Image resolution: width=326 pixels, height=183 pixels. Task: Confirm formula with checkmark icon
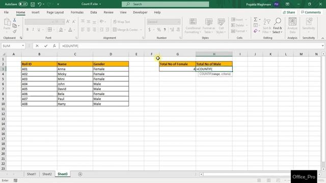pyautogui.click(x=46, y=46)
